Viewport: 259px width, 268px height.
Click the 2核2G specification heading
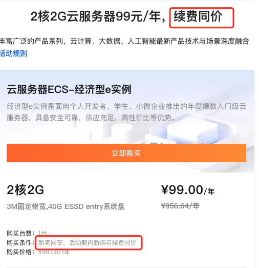click(26, 190)
